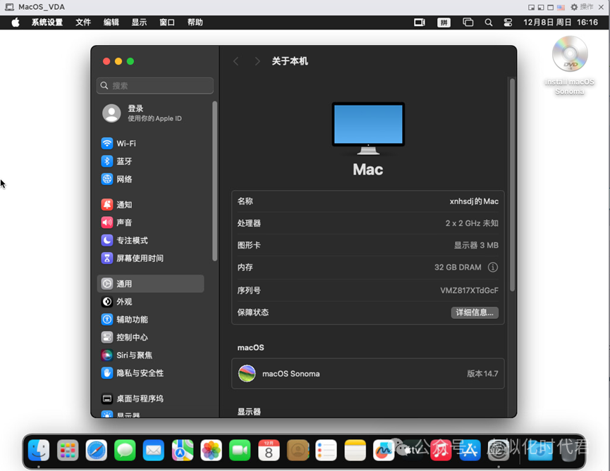Open the Apple menu
This screenshot has width=610, height=471.
tap(15, 22)
